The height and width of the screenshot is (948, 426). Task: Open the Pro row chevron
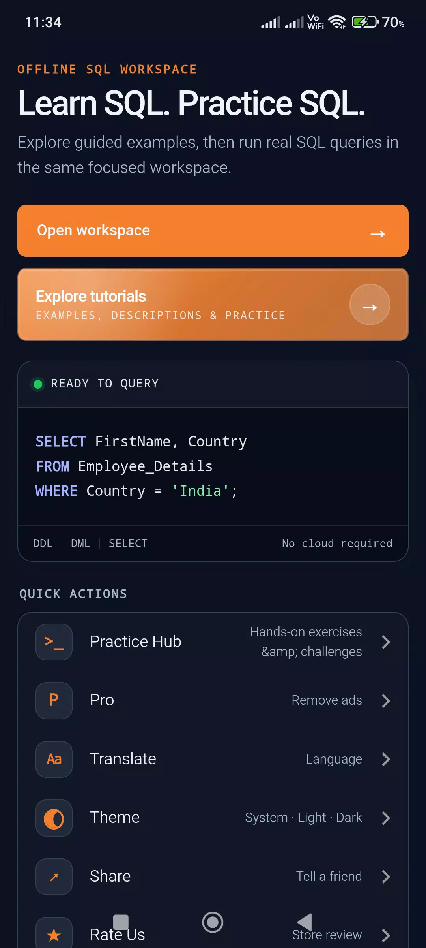tap(386, 700)
